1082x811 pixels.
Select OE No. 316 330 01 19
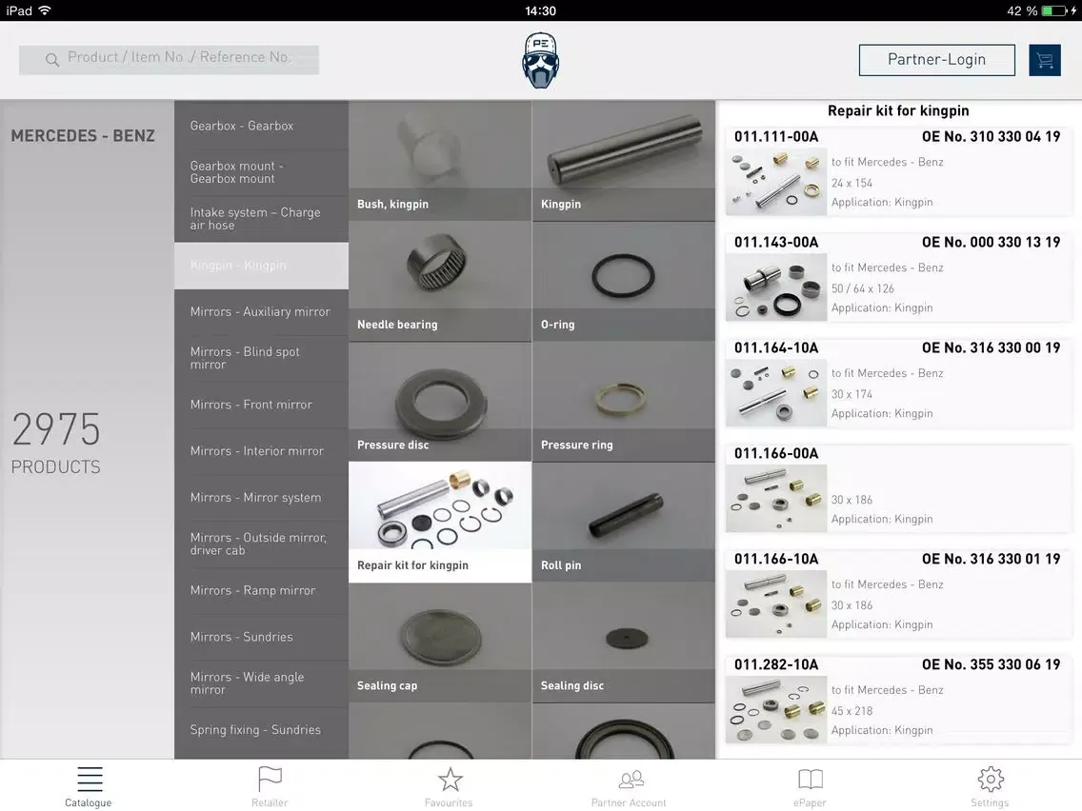[x=991, y=559]
